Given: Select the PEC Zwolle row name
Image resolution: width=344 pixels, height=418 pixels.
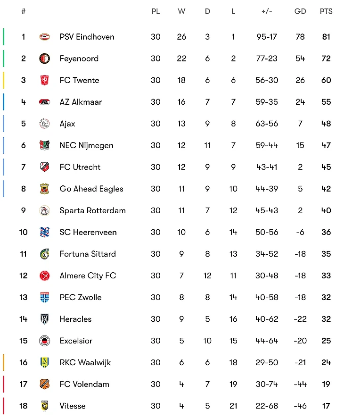Looking at the screenshot, I should pyautogui.click(x=81, y=297).
